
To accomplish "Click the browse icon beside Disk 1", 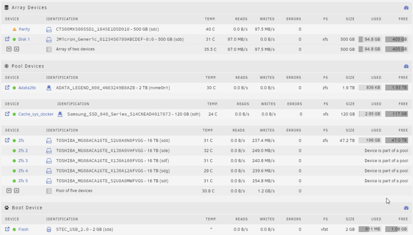I will (7, 39).
